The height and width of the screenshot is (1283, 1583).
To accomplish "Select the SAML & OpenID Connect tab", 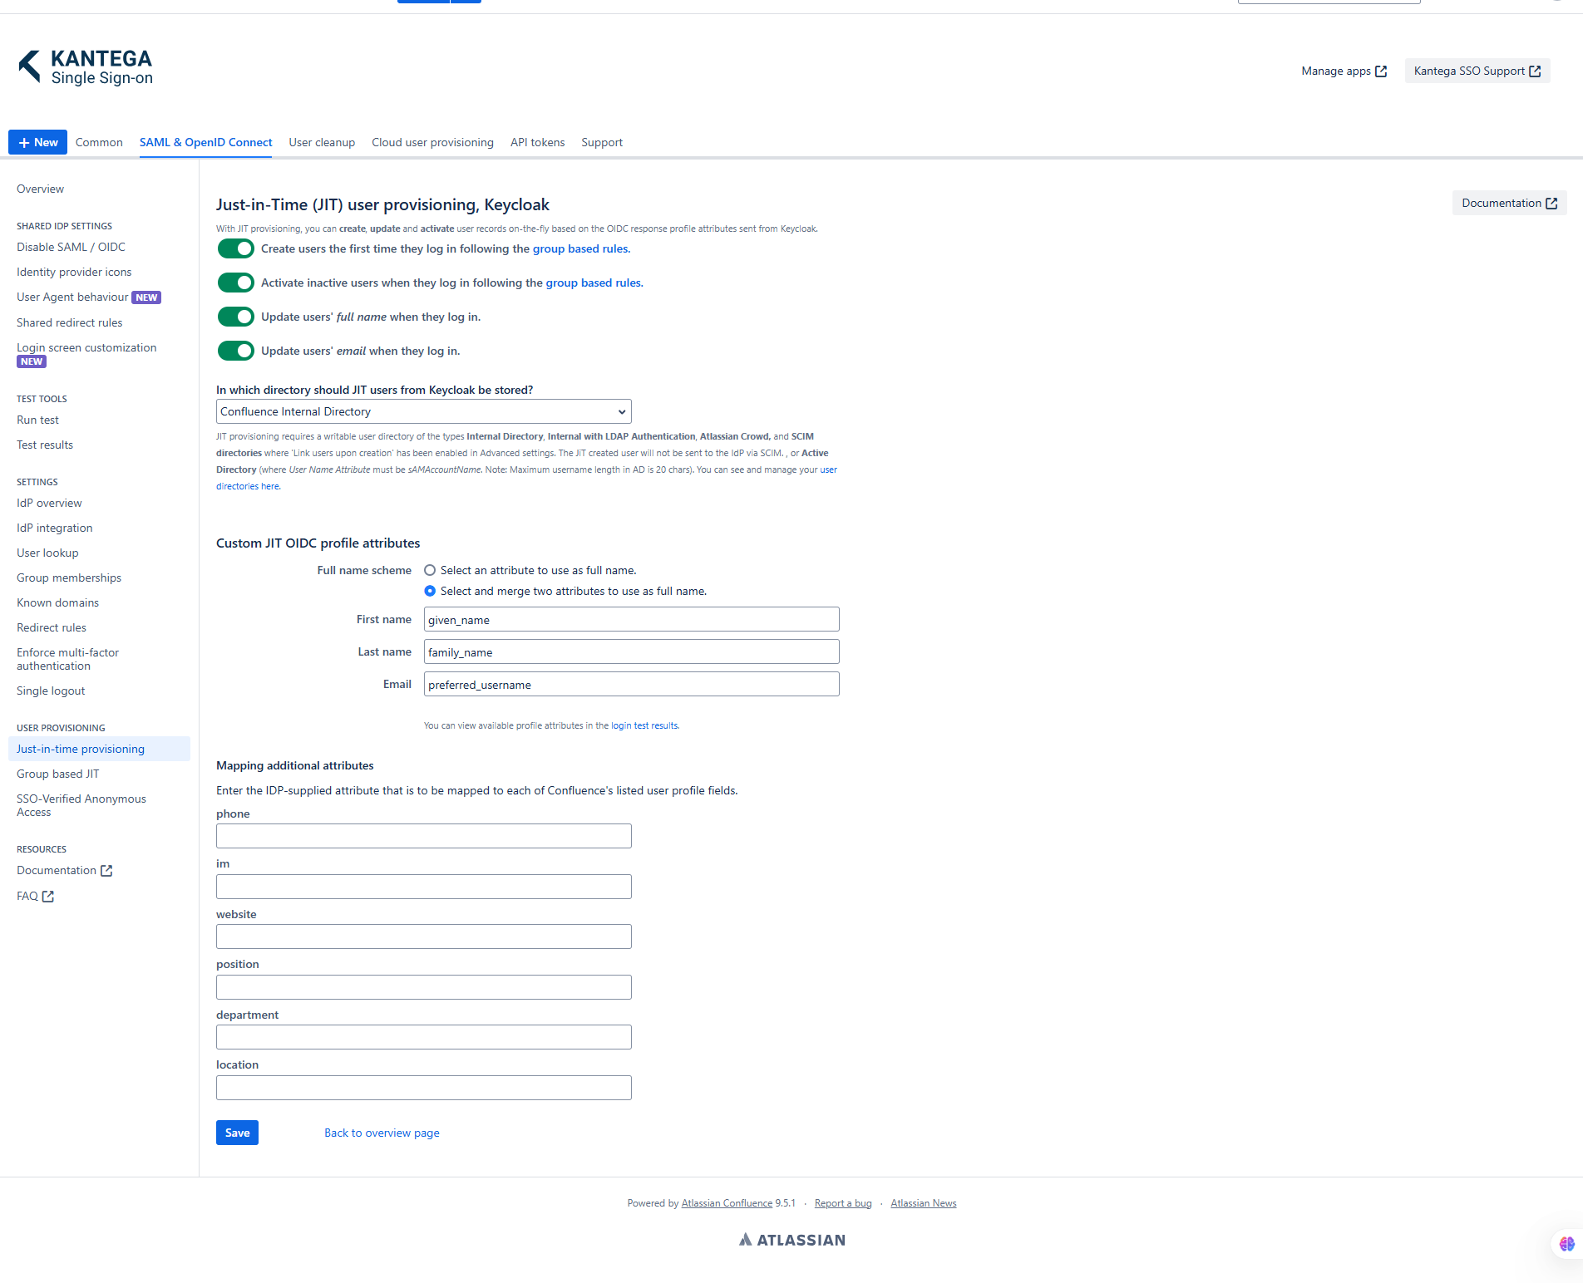I will (205, 143).
